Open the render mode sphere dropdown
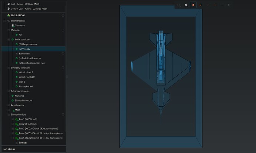The image size is (256, 153). tap(186, 5)
